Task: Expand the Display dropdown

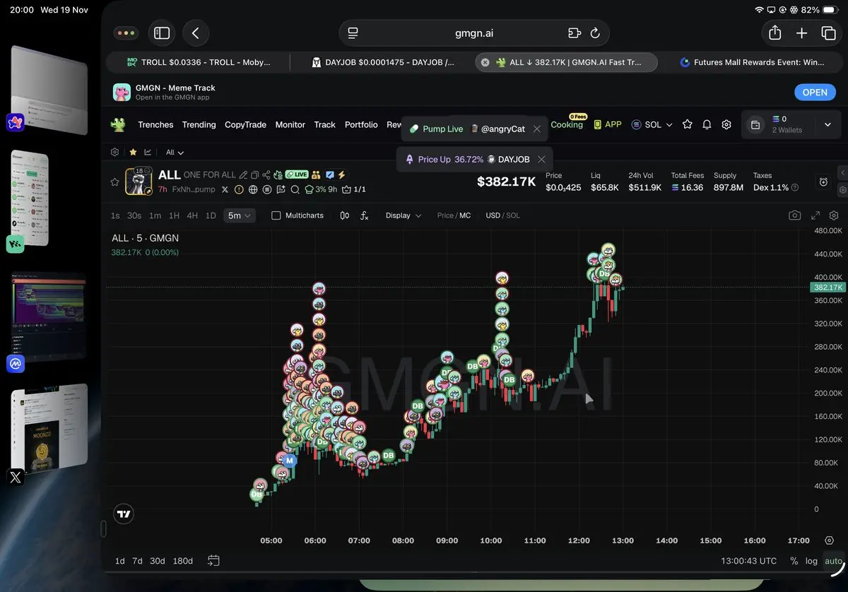Action: click(x=404, y=215)
